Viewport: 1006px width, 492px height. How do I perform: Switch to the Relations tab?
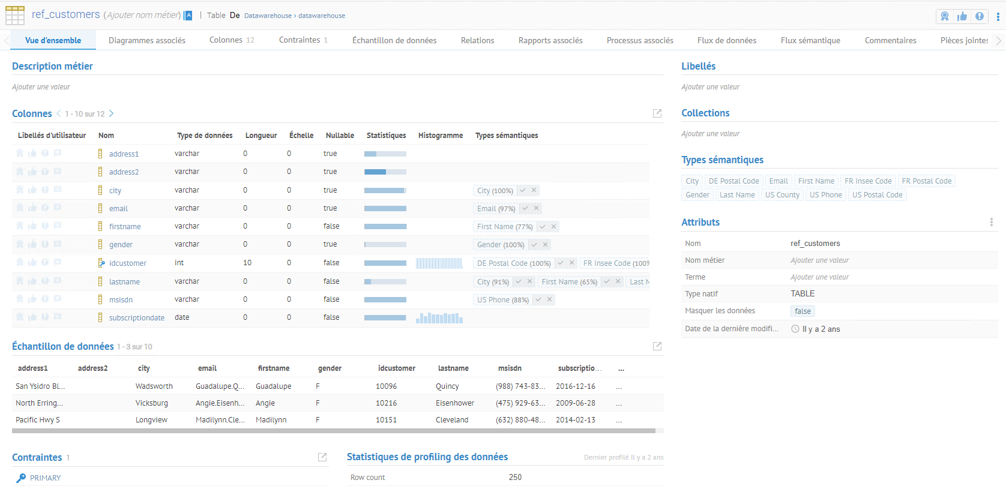coord(477,40)
